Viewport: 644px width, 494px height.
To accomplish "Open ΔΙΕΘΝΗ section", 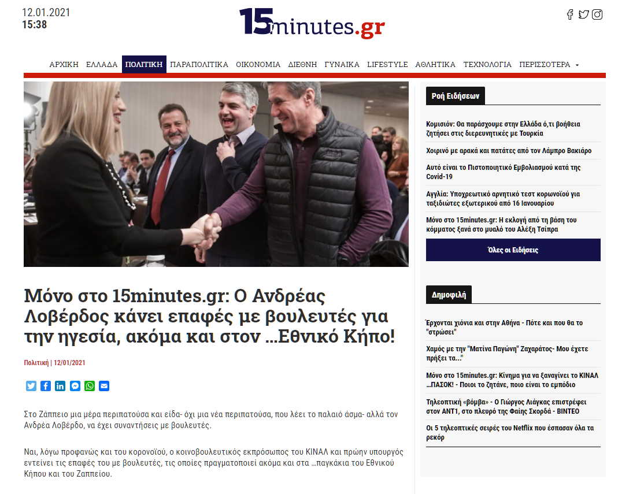I will pyautogui.click(x=302, y=65).
